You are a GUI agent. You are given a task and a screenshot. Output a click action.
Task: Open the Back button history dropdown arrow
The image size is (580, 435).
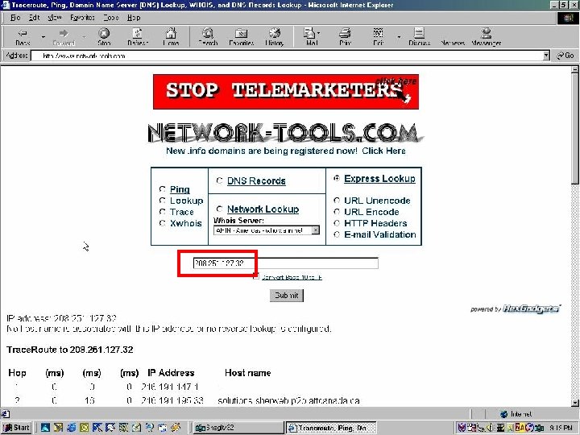(x=43, y=37)
